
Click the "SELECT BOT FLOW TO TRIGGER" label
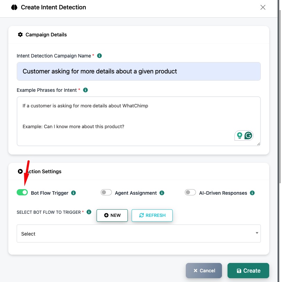49,212
